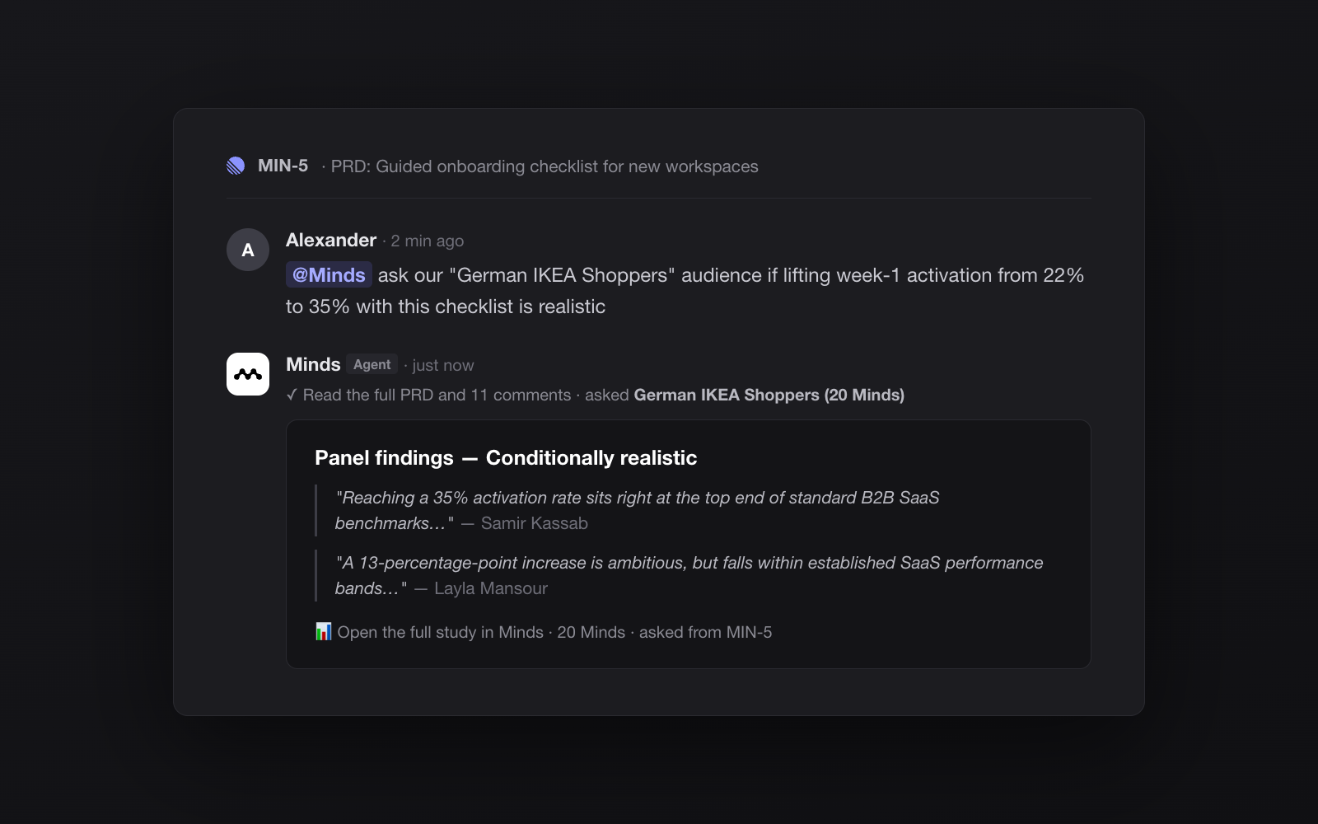Viewport: 1318px width, 824px height.
Task: Click the @Minds mention chip
Action: click(x=329, y=275)
